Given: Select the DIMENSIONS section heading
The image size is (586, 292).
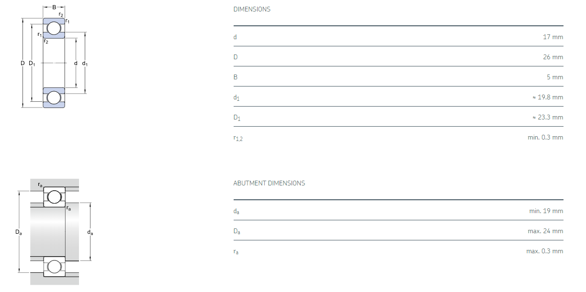Looking at the screenshot, I should [x=251, y=9].
